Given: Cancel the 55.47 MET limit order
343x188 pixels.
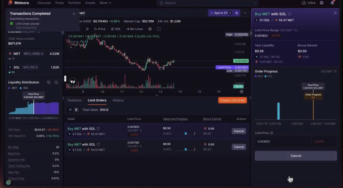Looking at the screenshot, I should pyautogui.click(x=239, y=131).
